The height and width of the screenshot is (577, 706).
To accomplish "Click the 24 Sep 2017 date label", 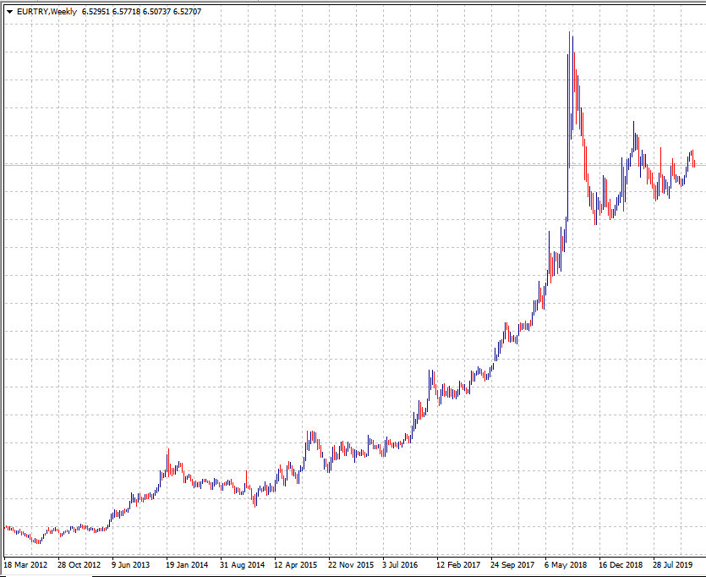I will 512,565.
